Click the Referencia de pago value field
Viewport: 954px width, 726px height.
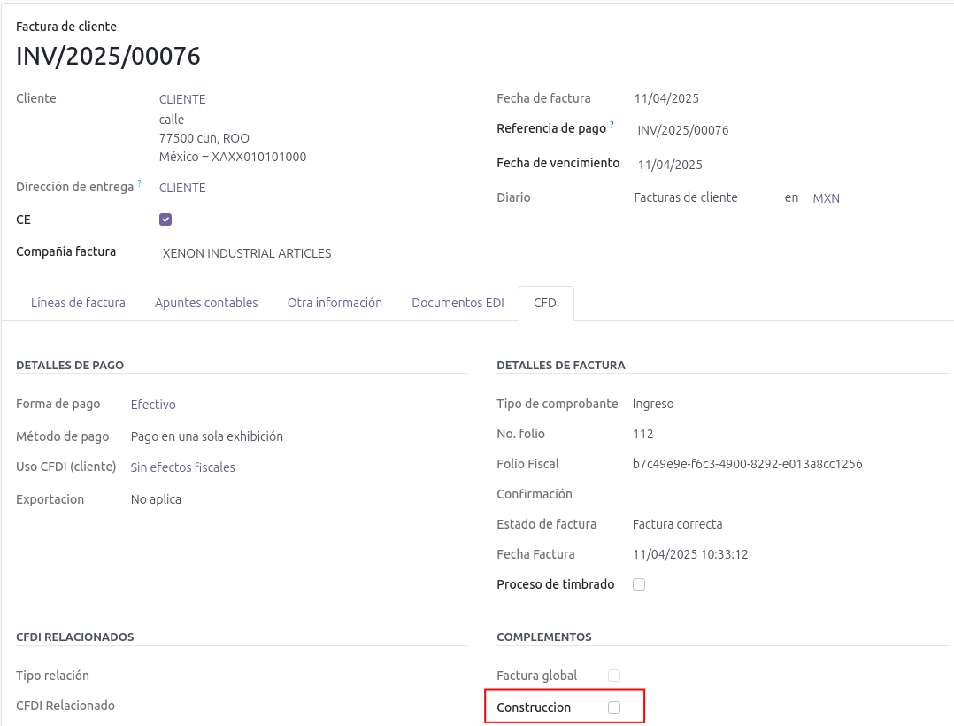pyautogui.click(x=683, y=130)
